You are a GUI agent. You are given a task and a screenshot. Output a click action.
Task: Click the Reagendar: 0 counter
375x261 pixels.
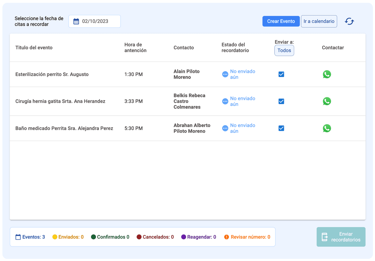click(x=199, y=237)
